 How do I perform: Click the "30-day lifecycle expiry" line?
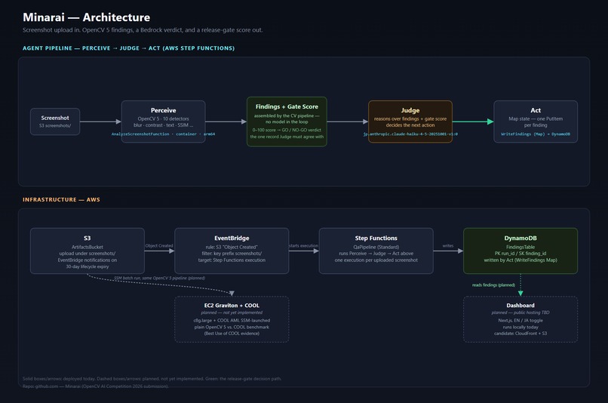[88, 266]
